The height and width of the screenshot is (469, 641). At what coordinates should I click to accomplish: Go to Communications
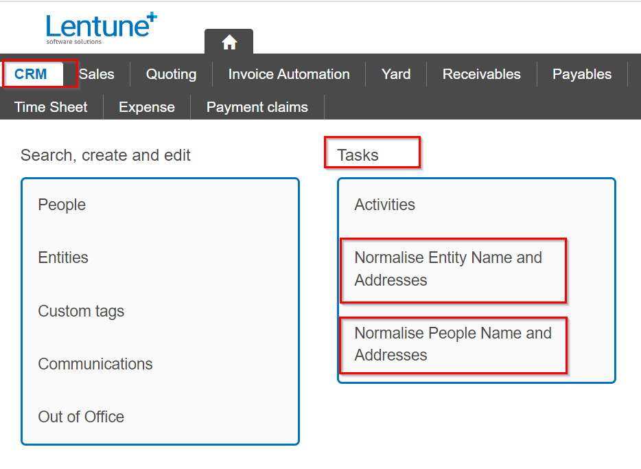click(x=95, y=364)
